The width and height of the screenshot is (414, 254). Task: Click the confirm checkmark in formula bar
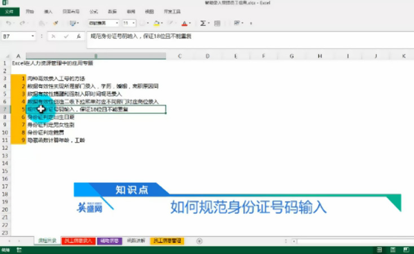point(65,36)
